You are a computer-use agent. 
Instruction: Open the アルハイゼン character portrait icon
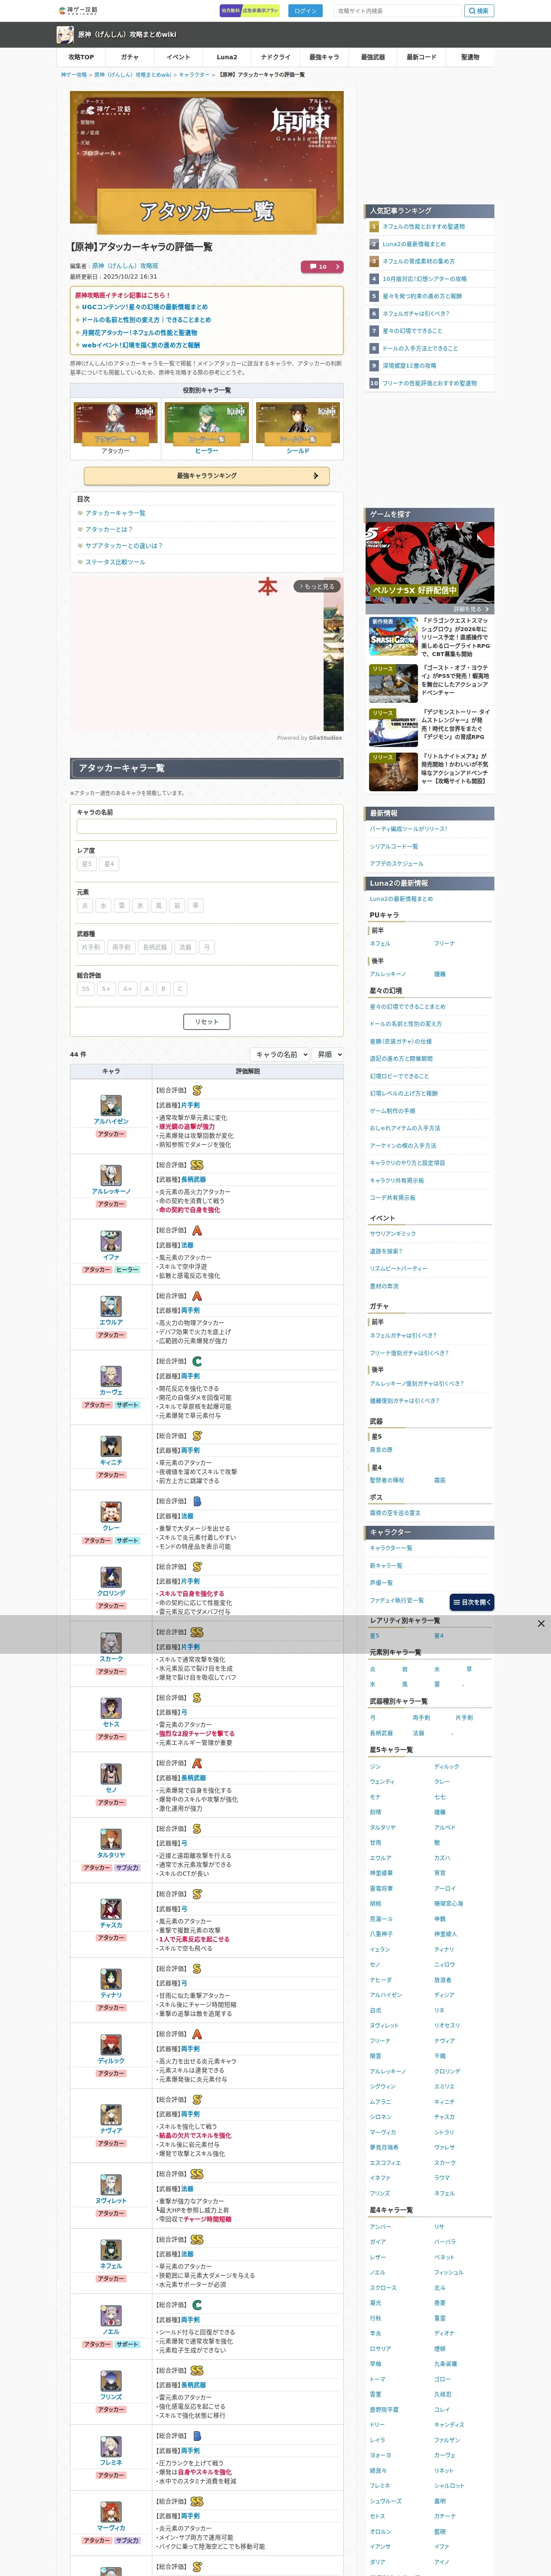pyautogui.click(x=111, y=1105)
